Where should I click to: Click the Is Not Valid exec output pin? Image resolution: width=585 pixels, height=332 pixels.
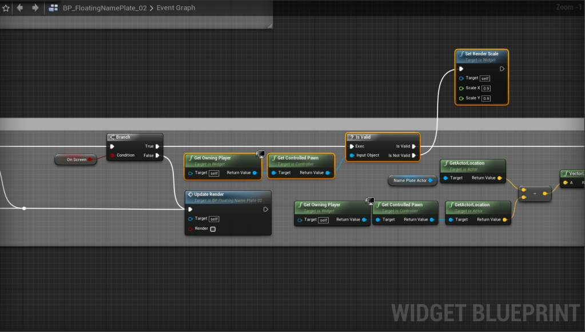pyautogui.click(x=415, y=155)
